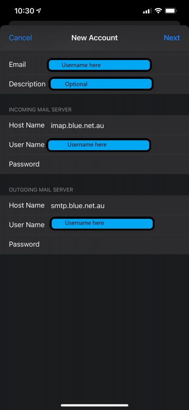Tap the Outgoing Mail Server section header

(41, 189)
